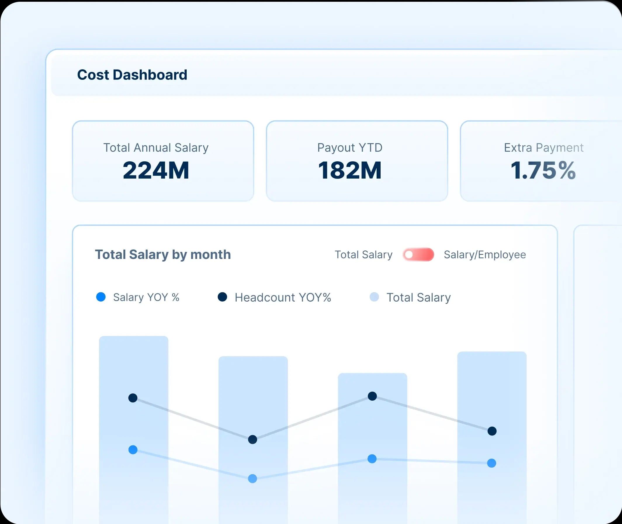The height and width of the screenshot is (524, 622).
Task: Select the Salary YOY % legend label
Action: pyautogui.click(x=146, y=297)
